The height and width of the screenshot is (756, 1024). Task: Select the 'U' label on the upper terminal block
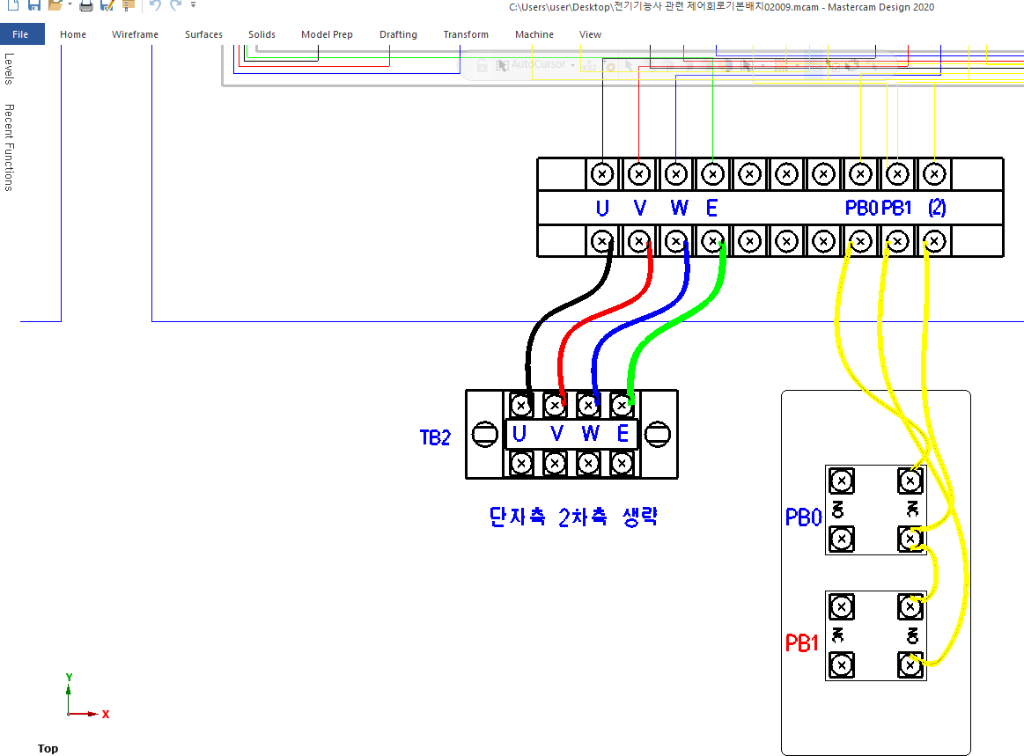(x=602, y=209)
